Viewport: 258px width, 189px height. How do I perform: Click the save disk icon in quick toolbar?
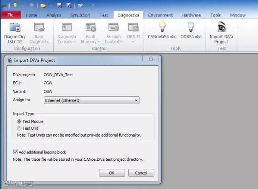tap(59, 5)
